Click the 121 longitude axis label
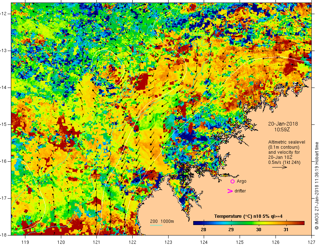This screenshot has width=319, height=246. click(97, 242)
